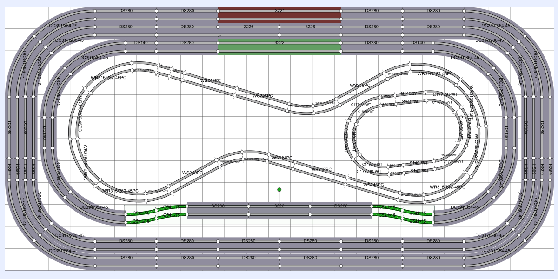Select the WR315/282-45PC label at the figure-eight's bottom-left

121,191
